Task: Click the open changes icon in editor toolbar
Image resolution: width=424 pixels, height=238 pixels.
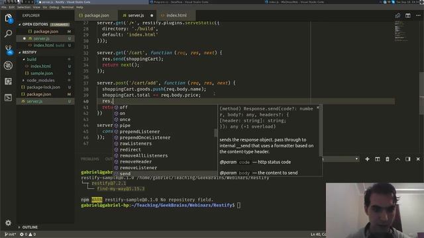Action: pyautogui.click(x=397, y=16)
